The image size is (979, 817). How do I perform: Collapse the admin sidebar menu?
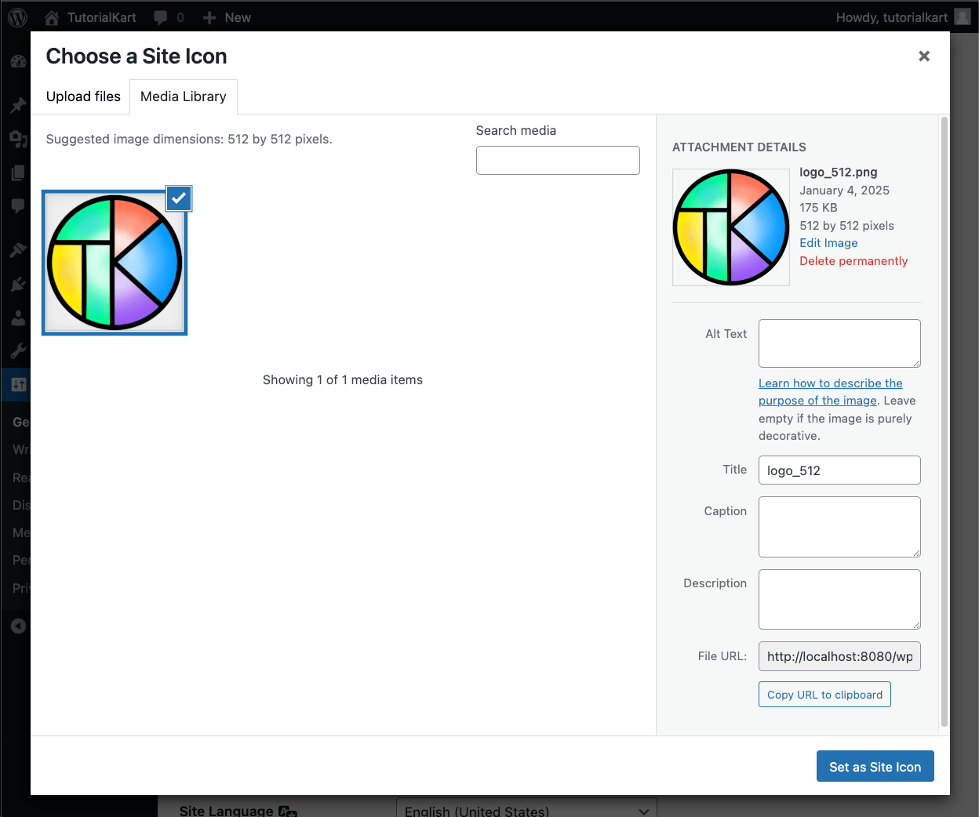(16, 626)
